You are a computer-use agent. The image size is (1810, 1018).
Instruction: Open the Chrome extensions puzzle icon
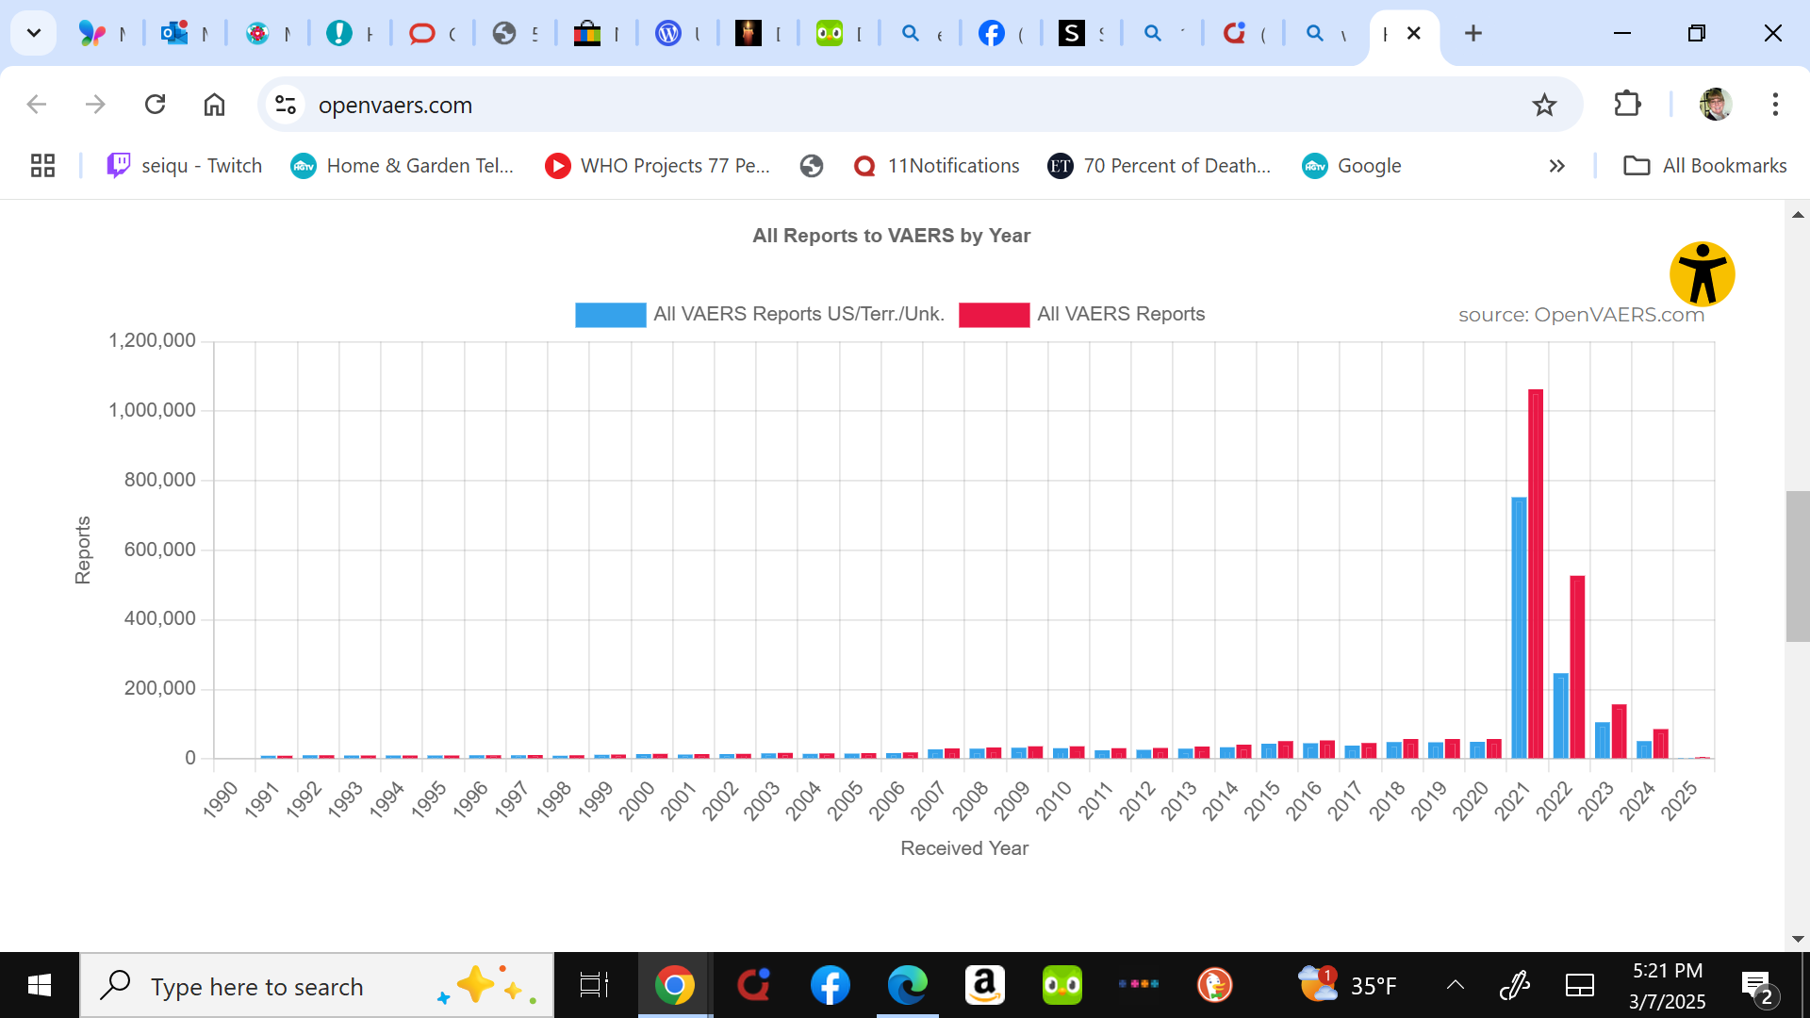tap(1627, 105)
